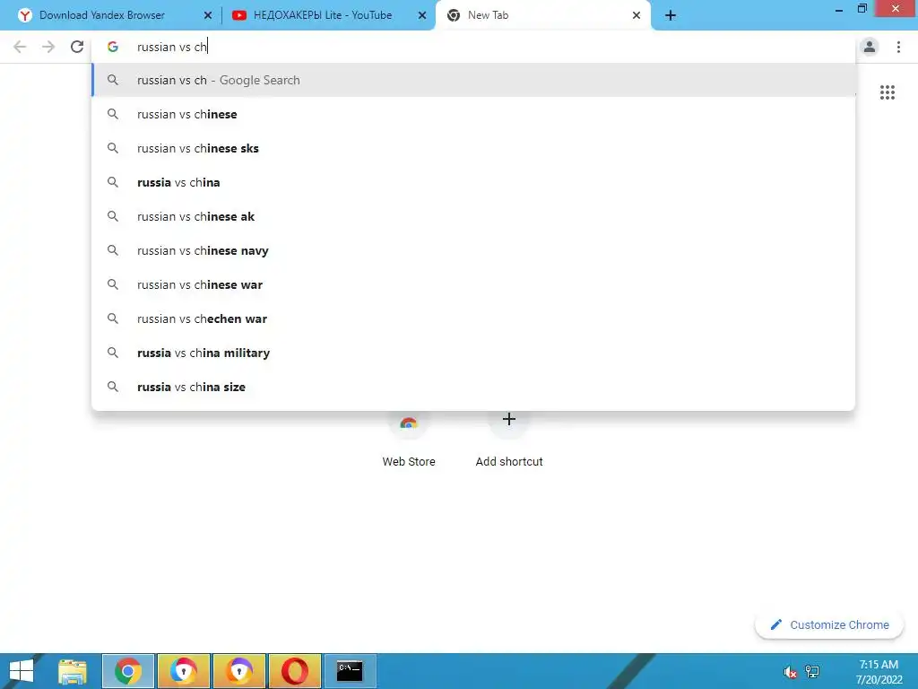Click search icon beside 'russia vs china size'
The width and height of the screenshot is (918, 689).
[x=113, y=387]
